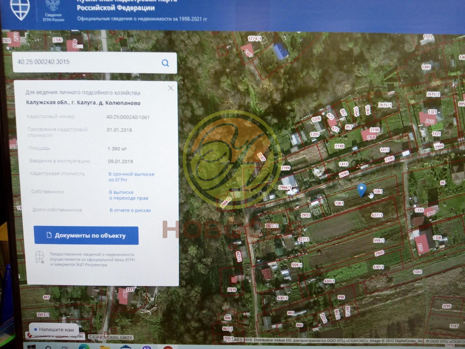The image size is (465, 349).
Task: Open Microsoft Edge from the taskbar
Action: coord(83,347)
